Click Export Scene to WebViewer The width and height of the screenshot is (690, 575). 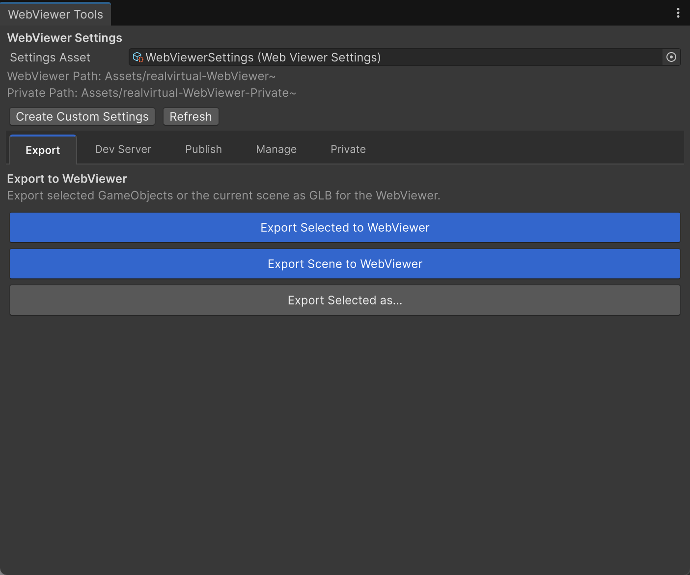(x=345, y=264)
